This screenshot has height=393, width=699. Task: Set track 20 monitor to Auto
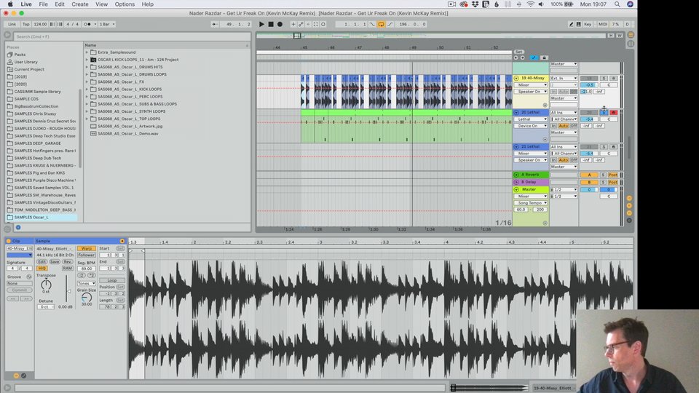(x=564, y=126)
